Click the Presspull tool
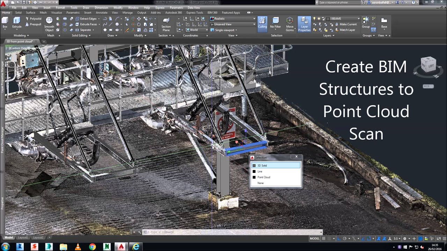447x251 pixels. 33,24
